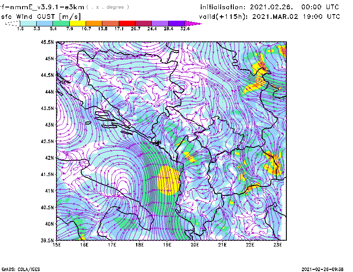Click the legend value 3.3

pyautogui.click(x=37, y=29)
